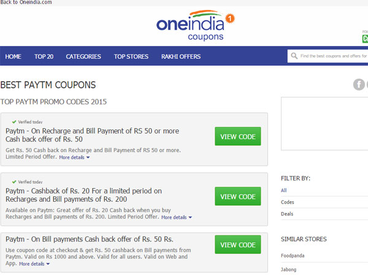
Task: Filter coupons by Codes
Action: pos(287,202)
